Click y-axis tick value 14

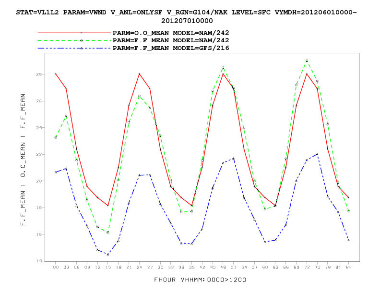pos(39,261)
